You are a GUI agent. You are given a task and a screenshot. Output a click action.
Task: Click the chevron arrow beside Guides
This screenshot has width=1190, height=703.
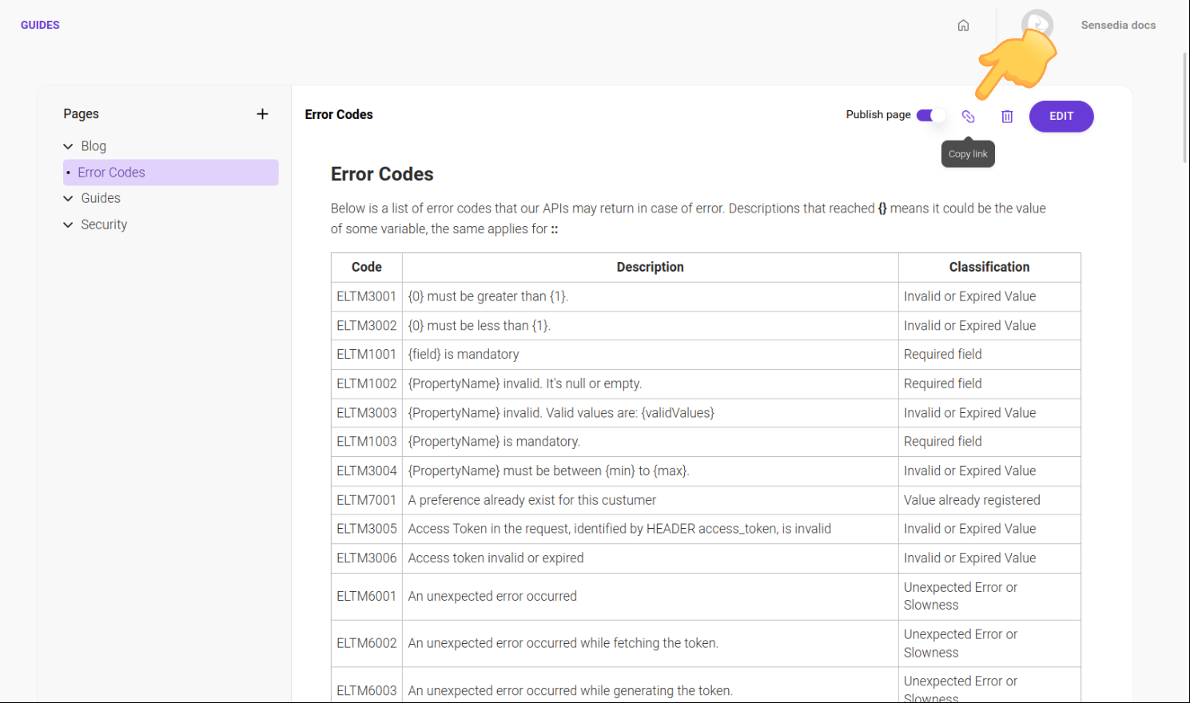pos(68,198)
